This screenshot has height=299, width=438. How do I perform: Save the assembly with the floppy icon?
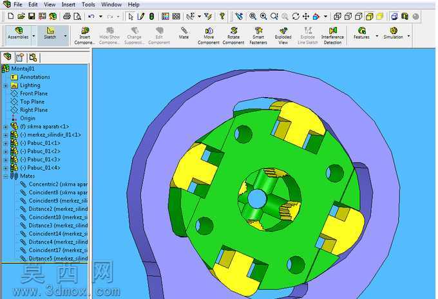pyautogui.click(x=32, y=16)
